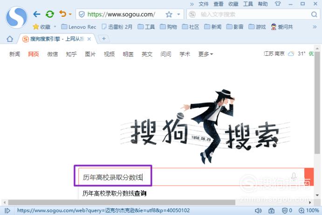The image size is (322, 215).
Task: Bookmark page with the star icon
Action: 169,14
